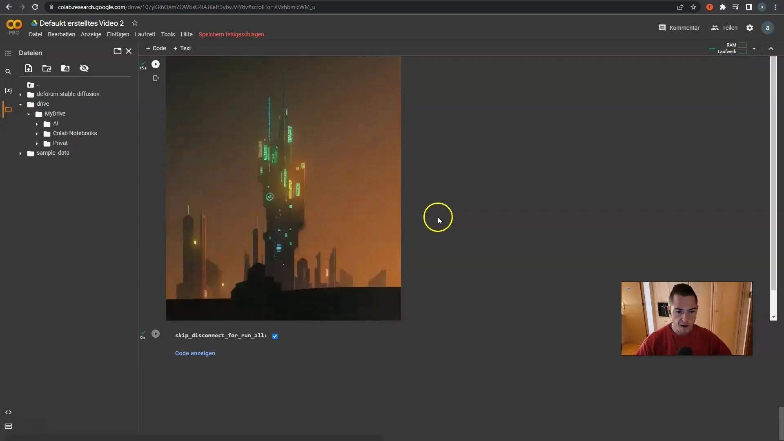The width and height of the screenshot is (784, 441).
Task: Refresh the file browser
Action: [x=47, y=68]
